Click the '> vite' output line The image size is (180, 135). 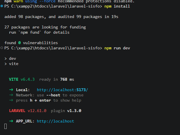pos(11,64)
